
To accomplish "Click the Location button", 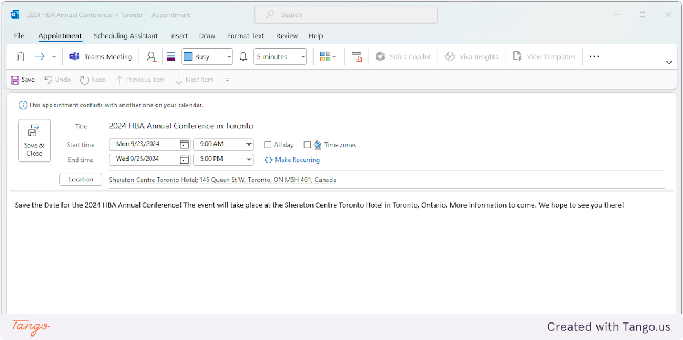I will pos(81,180).
